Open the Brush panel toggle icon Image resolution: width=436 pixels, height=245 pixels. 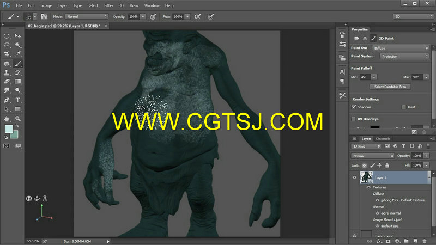[x=44, y=17]
